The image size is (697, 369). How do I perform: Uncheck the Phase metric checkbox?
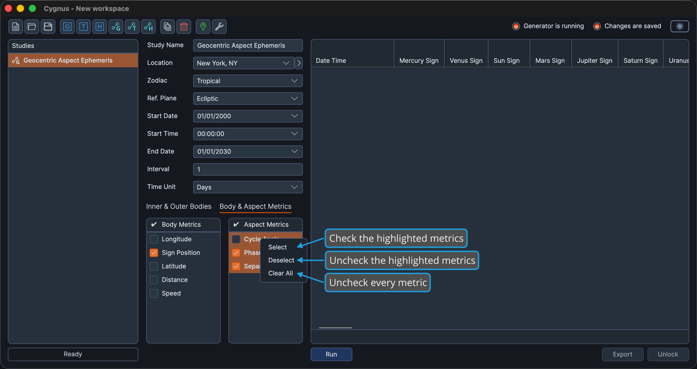[236, 253]
